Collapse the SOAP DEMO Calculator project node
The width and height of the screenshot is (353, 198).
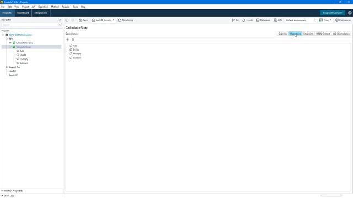[3, 35]
